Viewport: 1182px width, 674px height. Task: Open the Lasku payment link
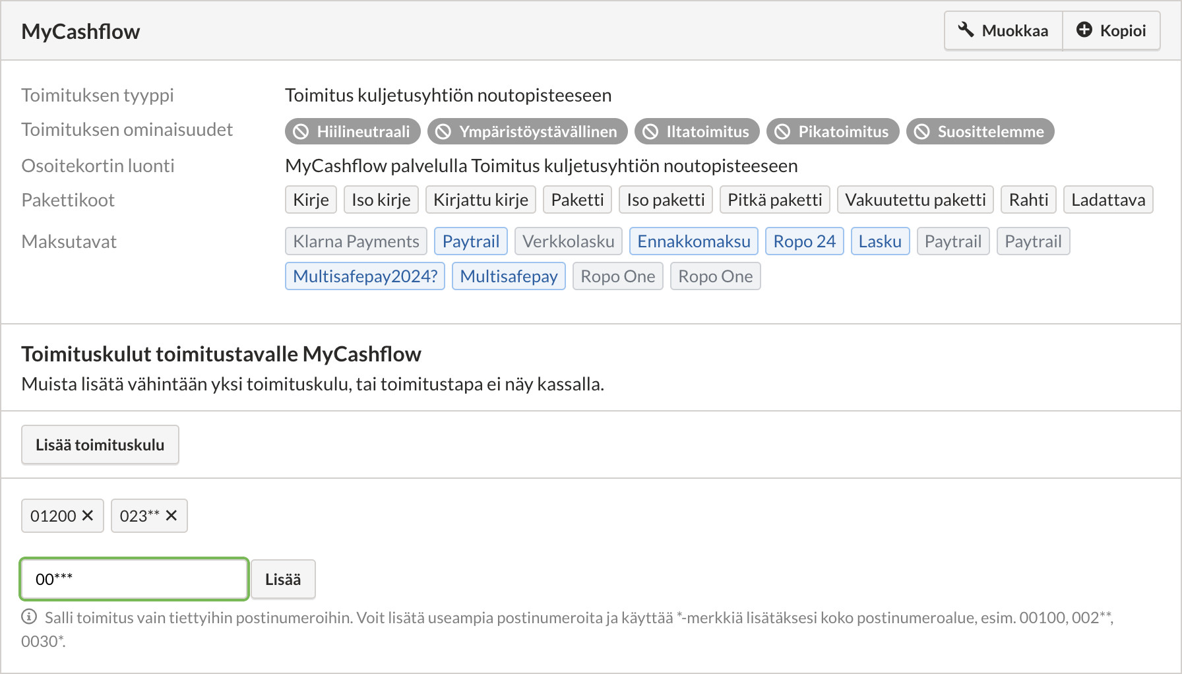[881, 241]
